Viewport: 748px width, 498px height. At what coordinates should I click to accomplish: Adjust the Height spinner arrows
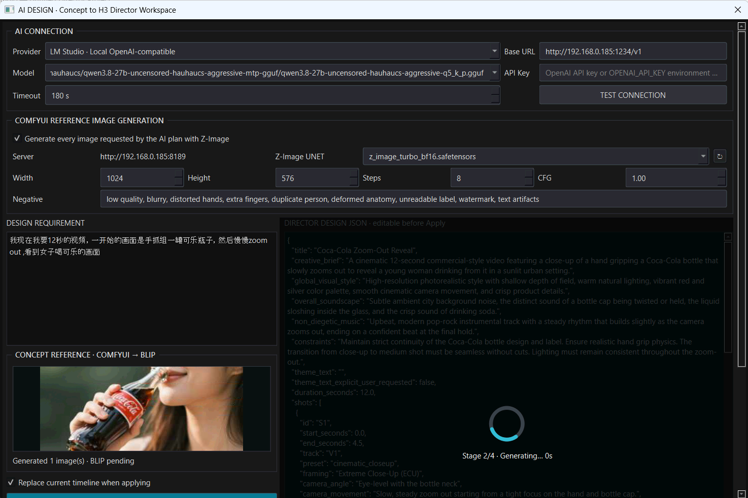tap(354, 178)
